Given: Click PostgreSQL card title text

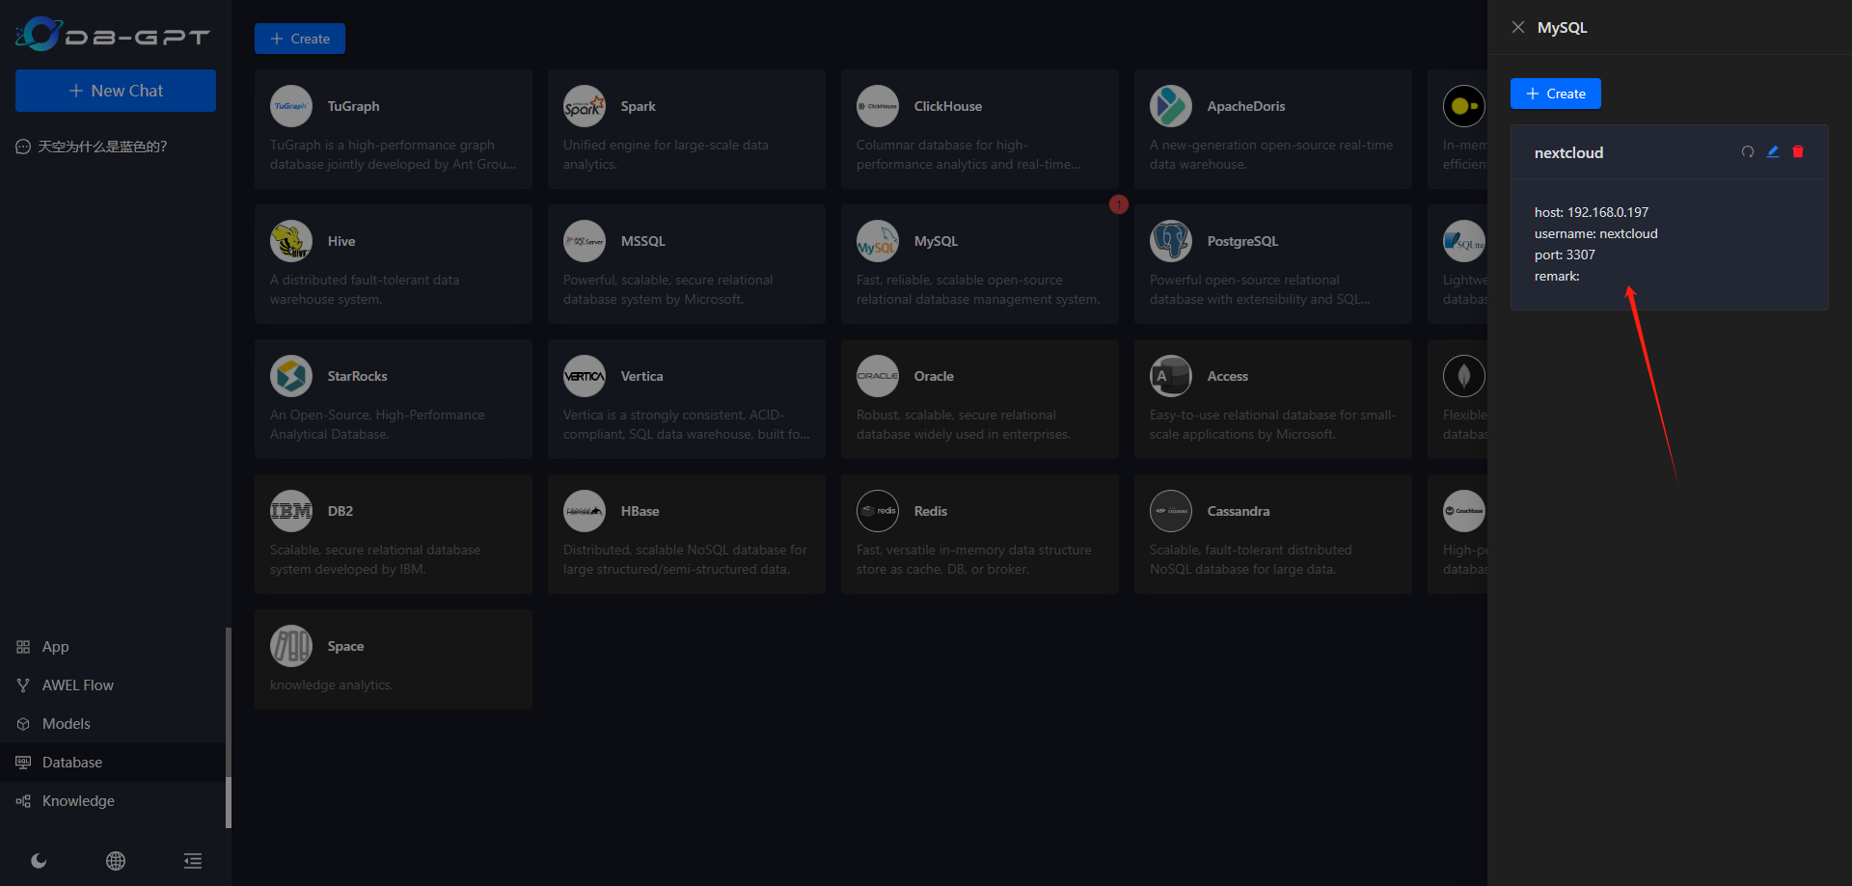Looking at the screenshot, I should click(1242, 241).
